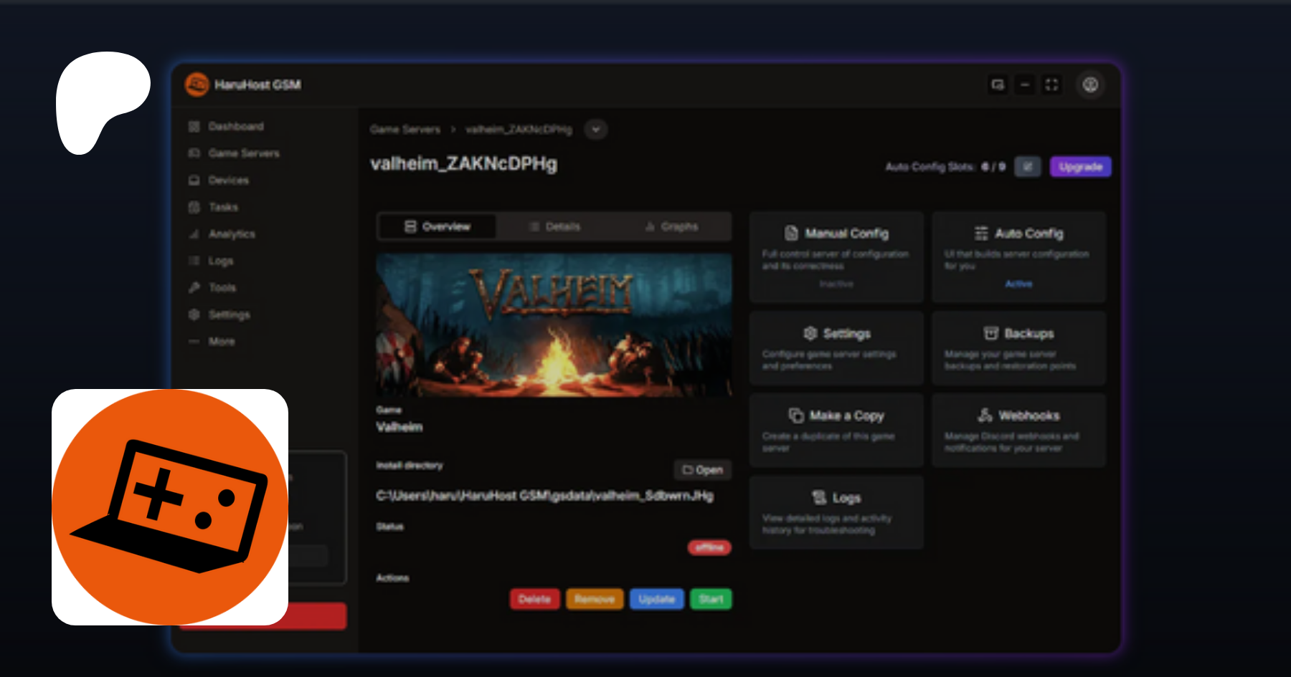Expand the More item in sidebar
The width and height of the screenshot is (1291, 677).
[221, 342]
